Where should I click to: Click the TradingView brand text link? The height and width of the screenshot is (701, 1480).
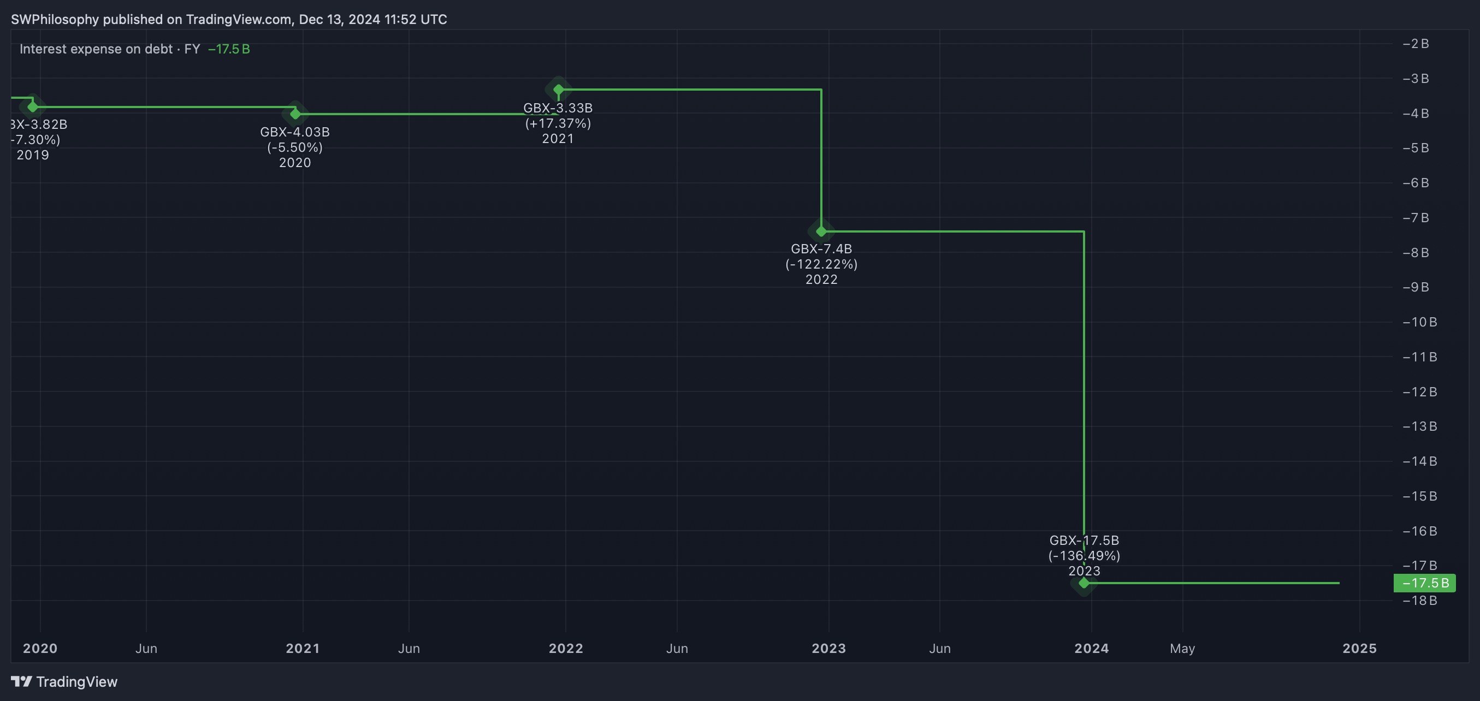pos(76,681)
